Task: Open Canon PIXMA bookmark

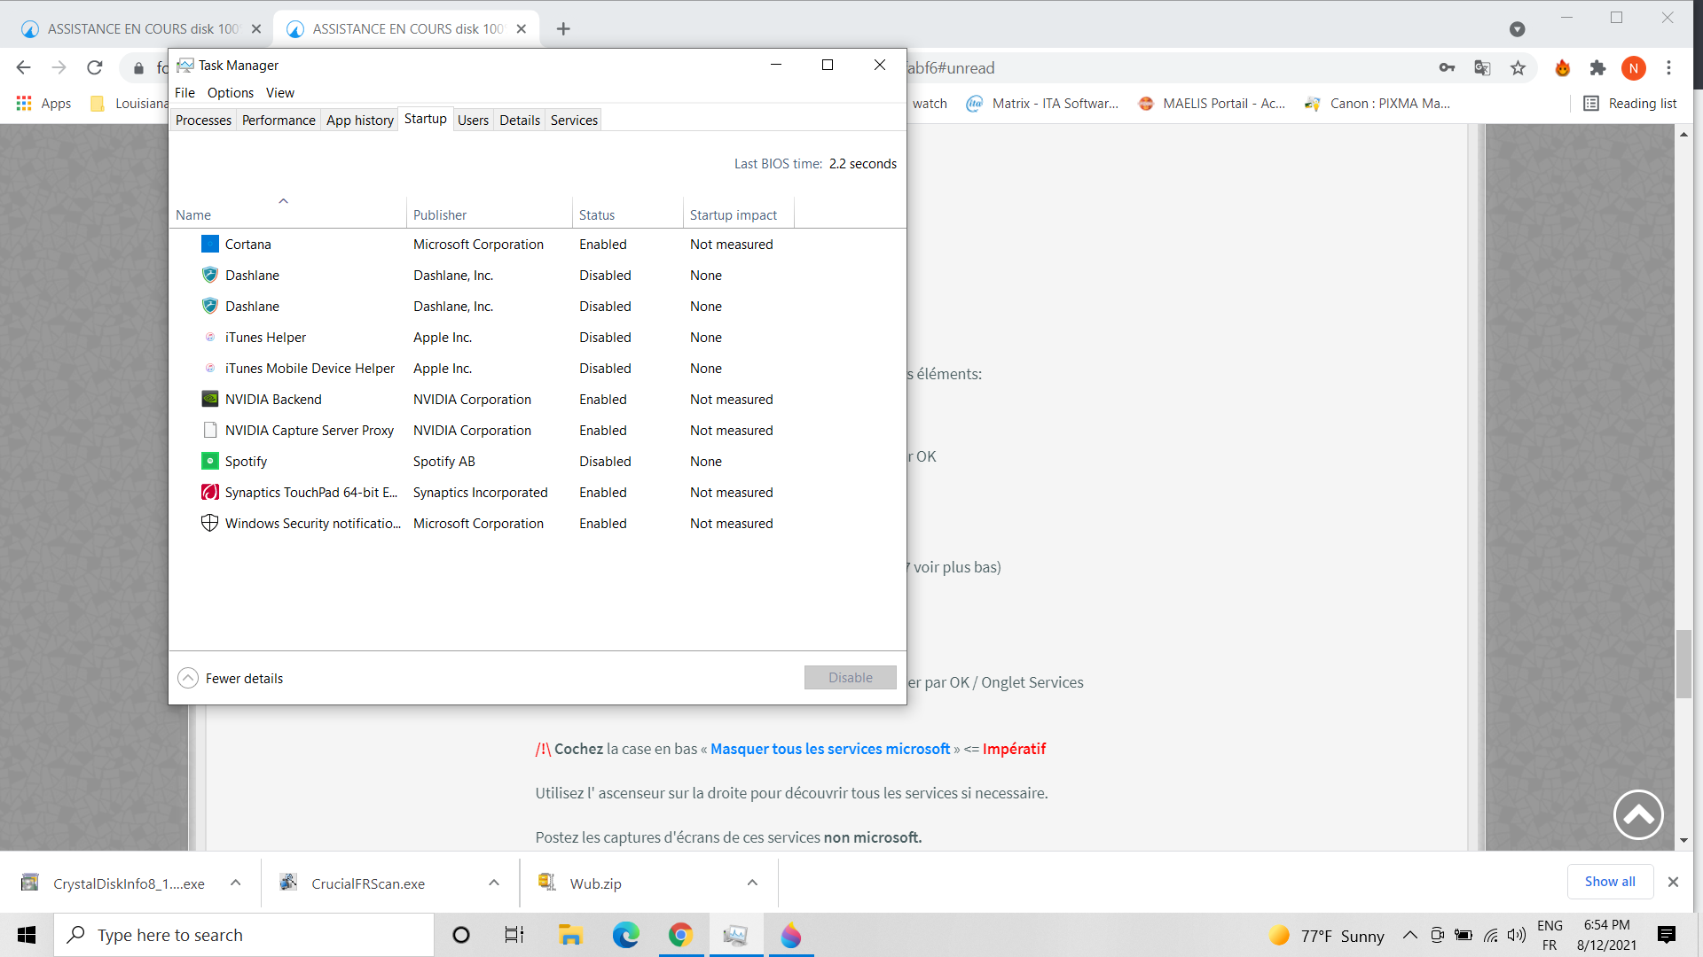Action: point(1377,104)
